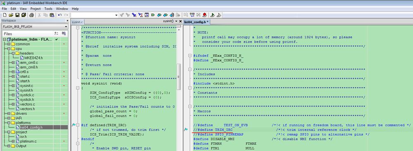Screen dimensions: 413x151
Task: Open the toolbar quick search dropdown
Action: [116, 15]
